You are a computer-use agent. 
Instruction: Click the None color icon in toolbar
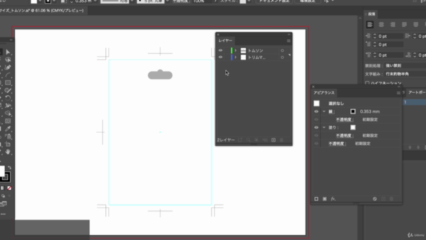point(9,188)
